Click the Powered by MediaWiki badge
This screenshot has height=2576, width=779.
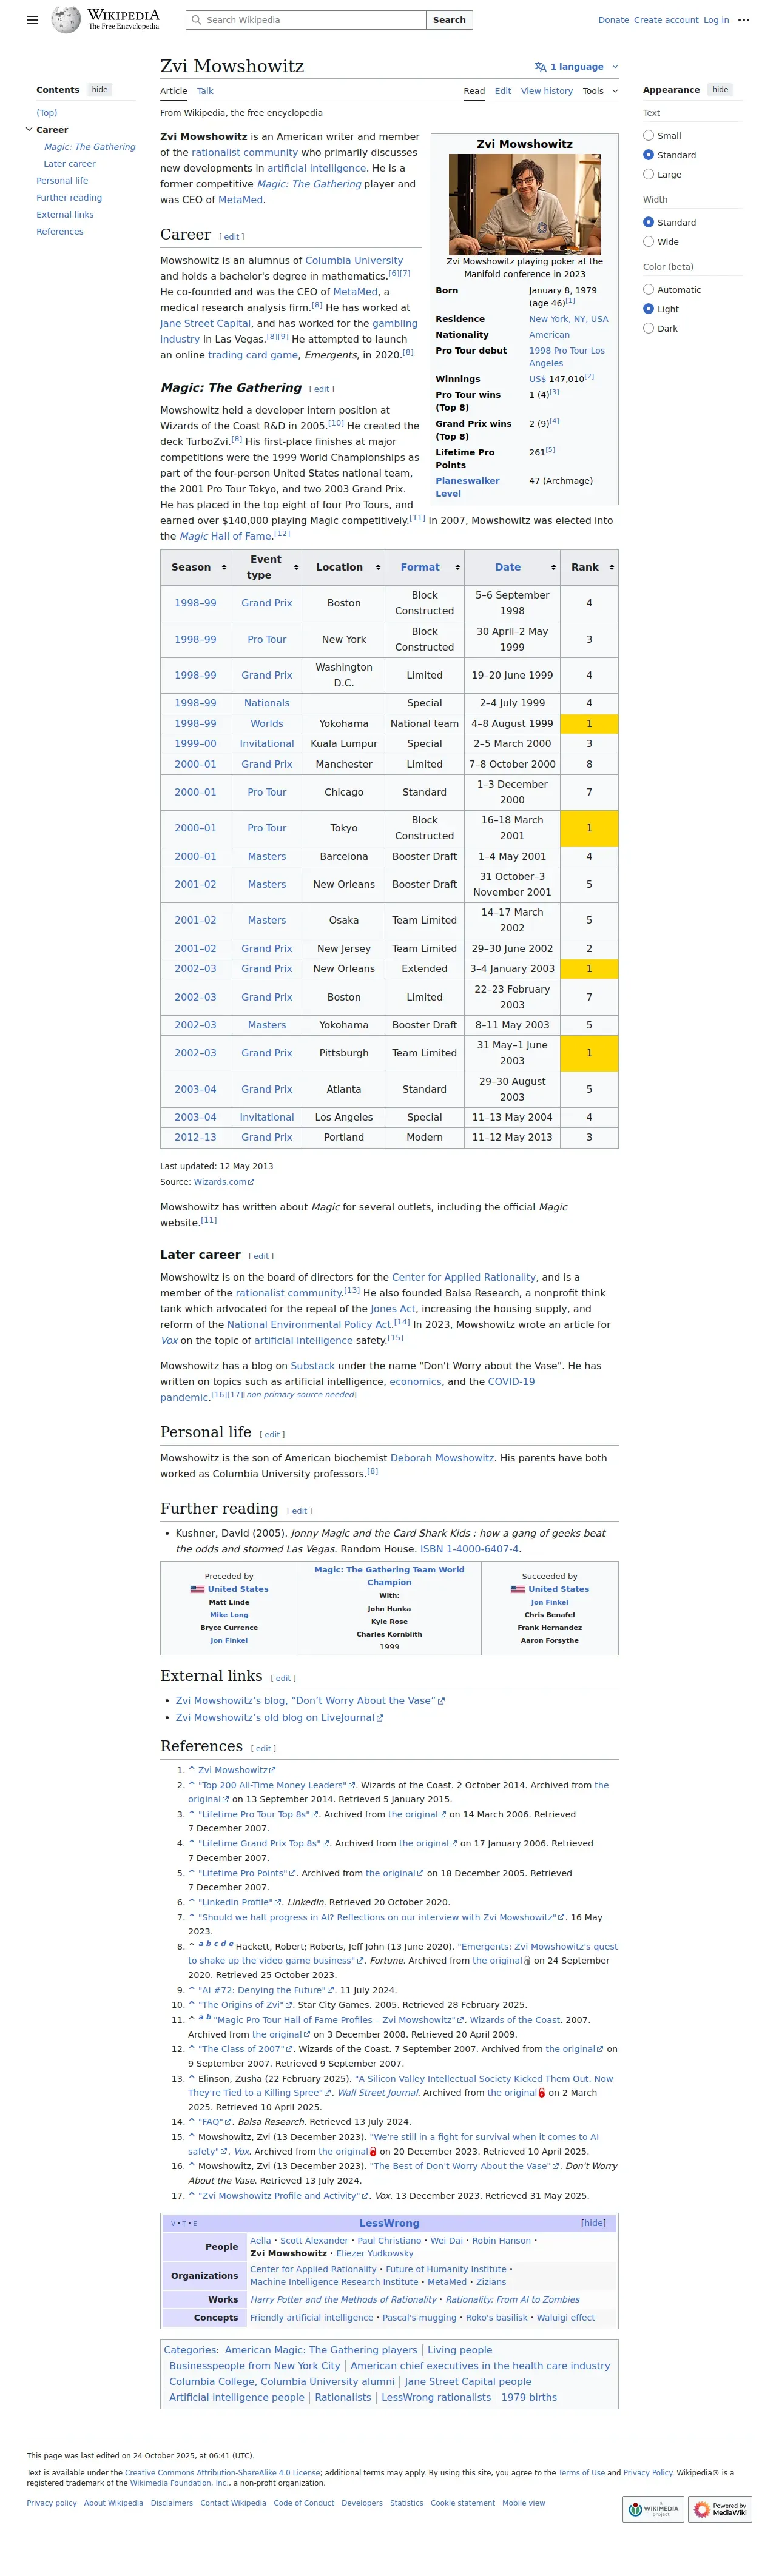tap(720, 2508)
